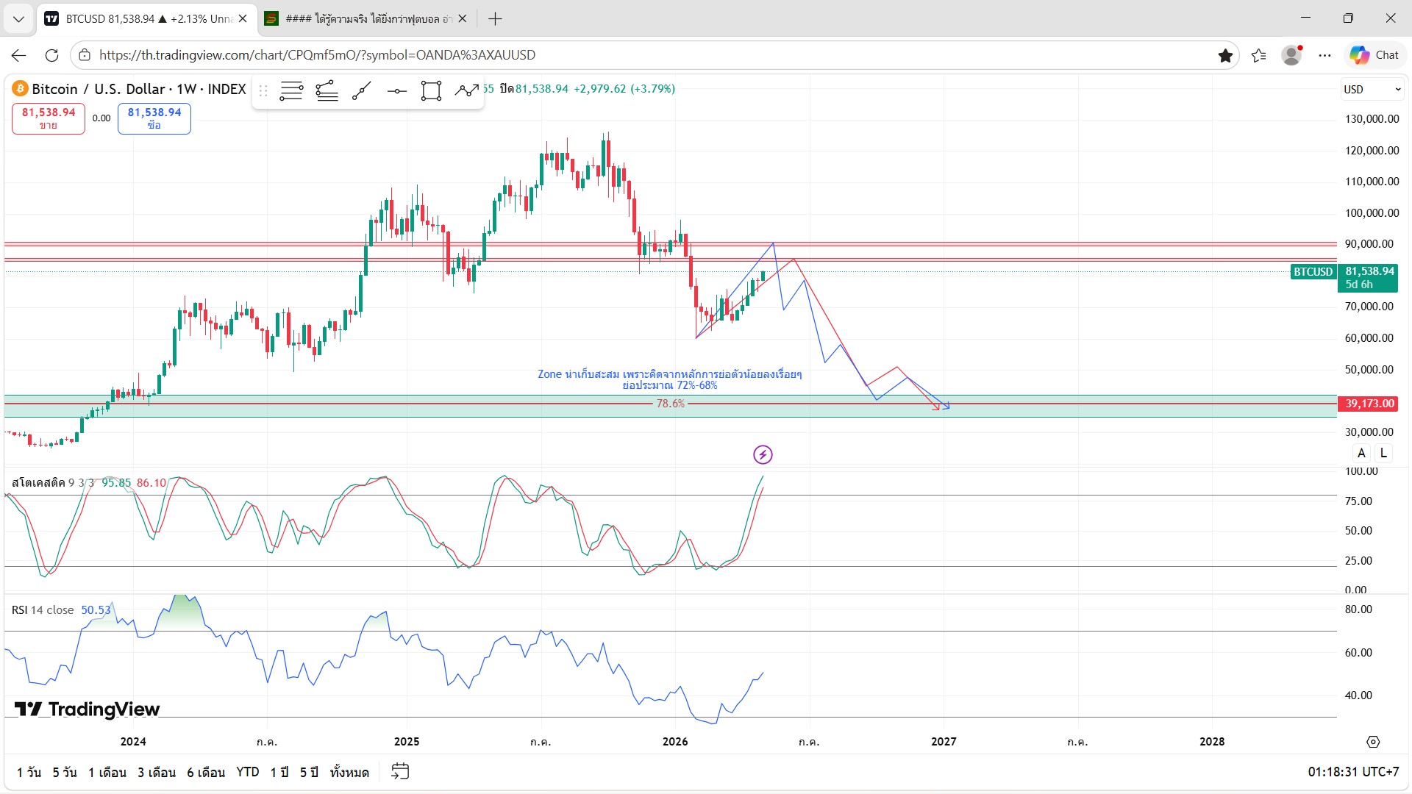Image resolution: width=1412 pixels, height=794 pixels.
Task: Click the red sell price button
Action: [x=49, y=118]
